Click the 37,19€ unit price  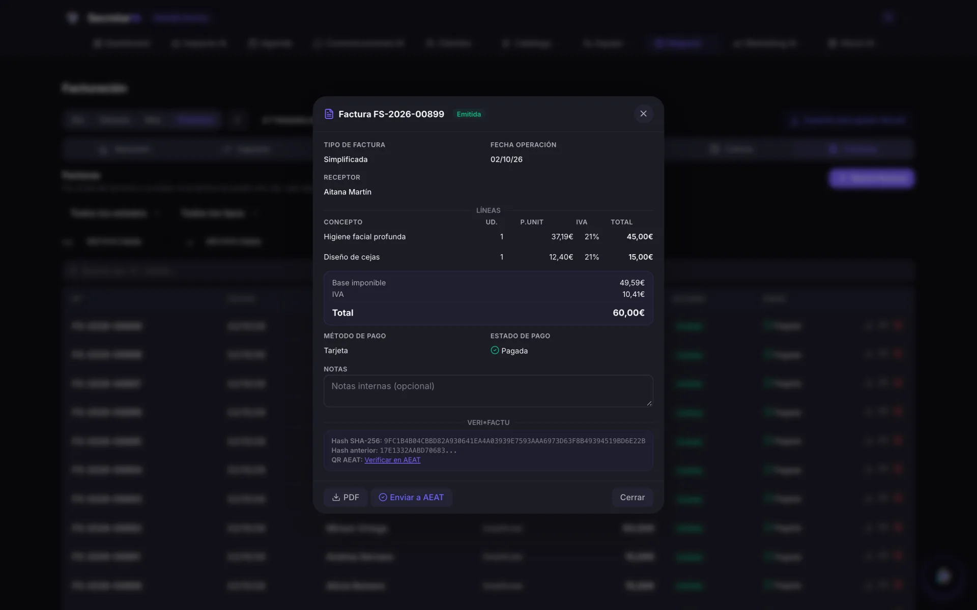click(x=562, y=237)
